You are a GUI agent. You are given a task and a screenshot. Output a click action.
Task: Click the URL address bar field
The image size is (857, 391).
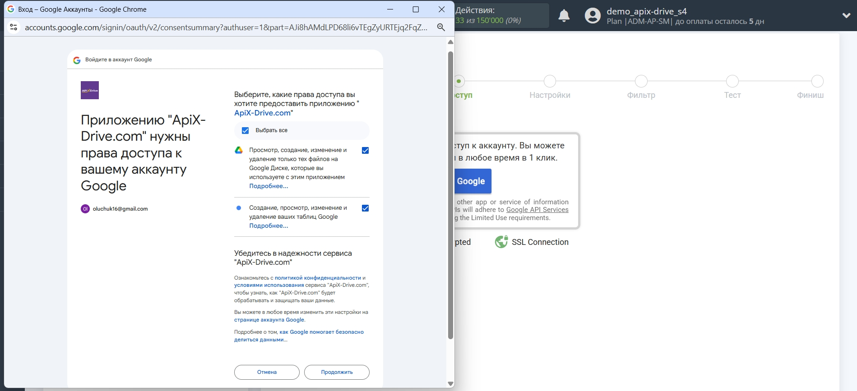[x=226, y=27]
